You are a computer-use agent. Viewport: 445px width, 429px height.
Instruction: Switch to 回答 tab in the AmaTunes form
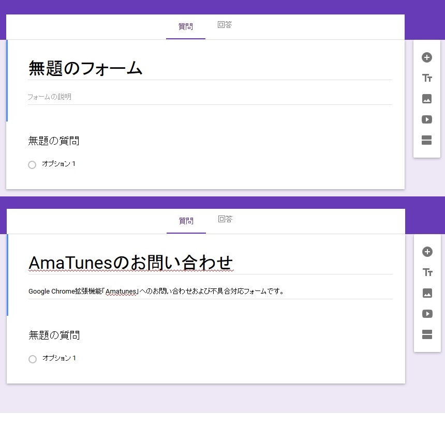click(x=225, y=219)
